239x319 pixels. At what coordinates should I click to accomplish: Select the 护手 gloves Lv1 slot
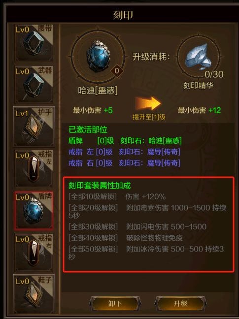point(34,127)
